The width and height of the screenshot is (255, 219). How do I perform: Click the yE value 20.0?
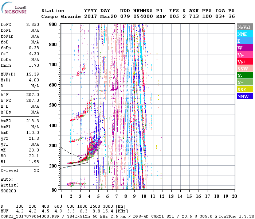point(34,150)
